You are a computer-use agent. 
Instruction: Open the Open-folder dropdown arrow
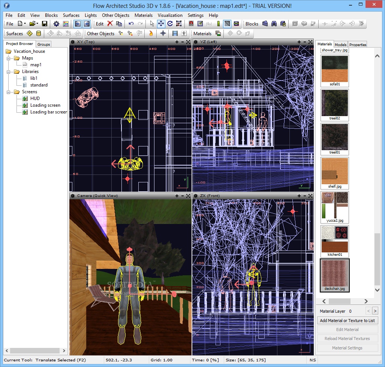(37, 24)
